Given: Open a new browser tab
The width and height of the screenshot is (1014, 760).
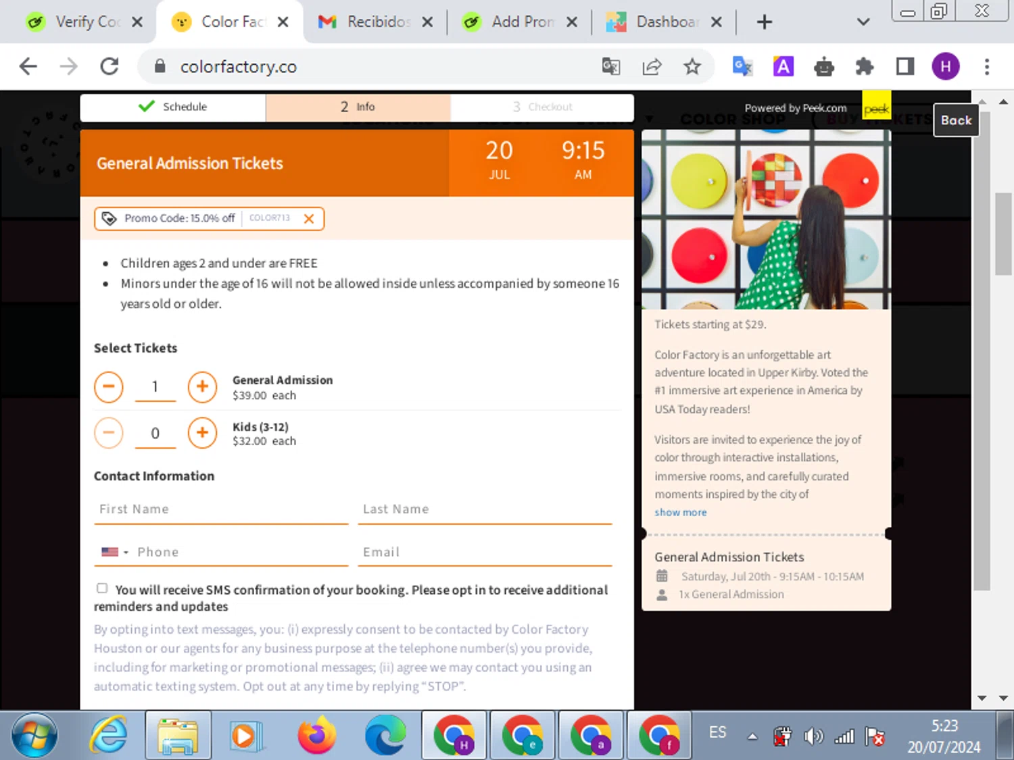Looking at the screenshot, I should (x=765, y=22).
